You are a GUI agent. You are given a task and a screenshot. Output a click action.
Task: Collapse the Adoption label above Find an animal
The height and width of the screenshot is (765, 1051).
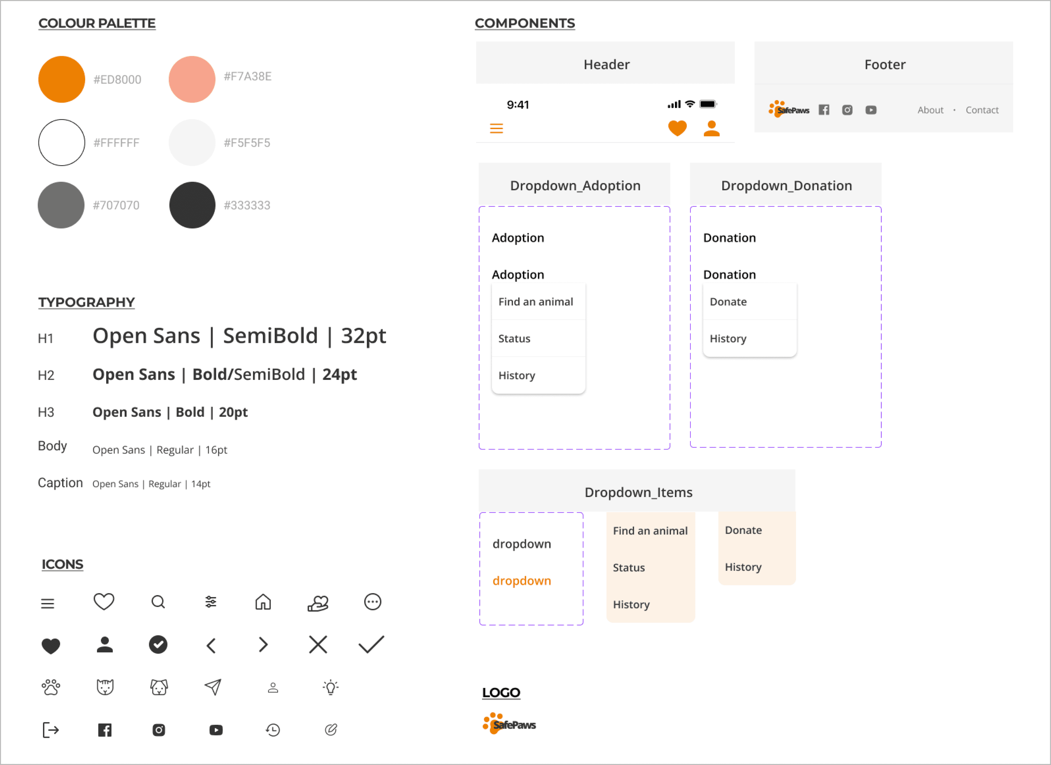(518, 275)
